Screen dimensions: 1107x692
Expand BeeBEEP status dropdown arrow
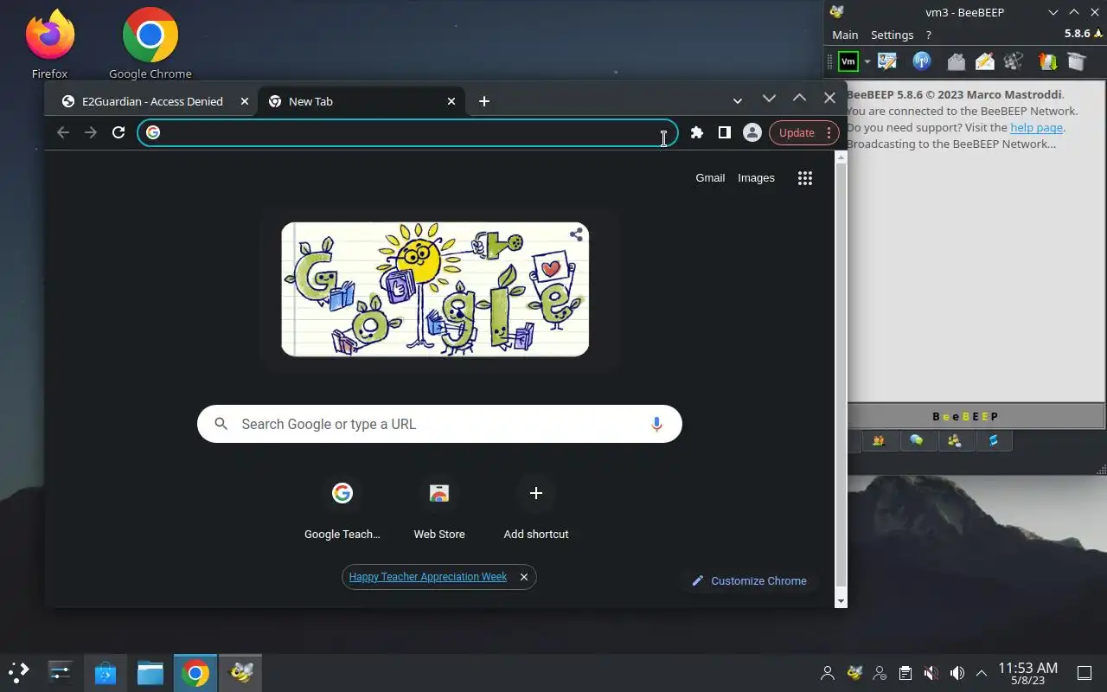pos(867,61)
